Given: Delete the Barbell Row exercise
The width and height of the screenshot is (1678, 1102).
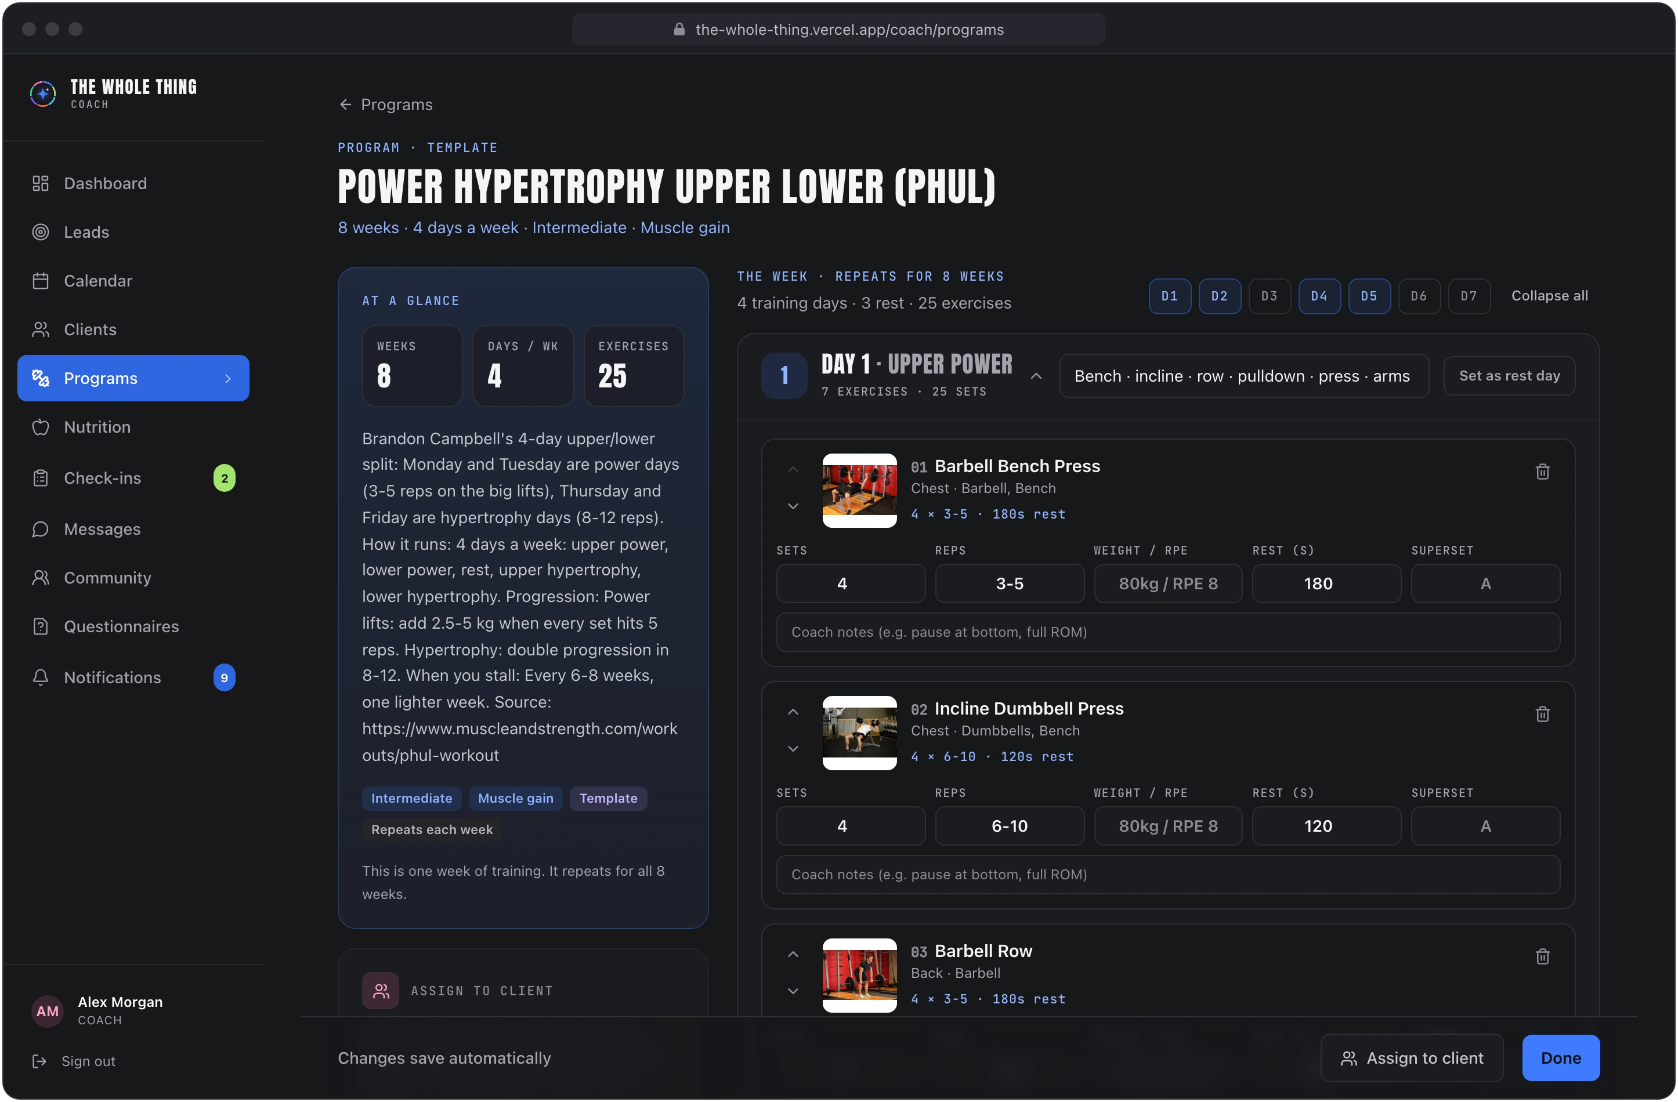Looking at the screenshot, I should pos(1542,956).
